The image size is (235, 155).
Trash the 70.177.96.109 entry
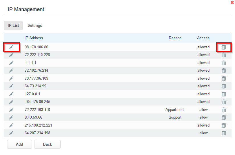(x=224, y=78)
